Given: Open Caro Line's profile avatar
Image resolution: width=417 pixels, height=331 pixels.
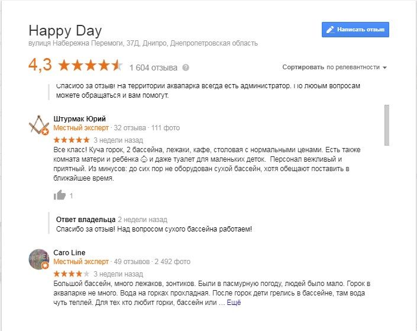Looking at the screenshot, I should tap(39, 259).
